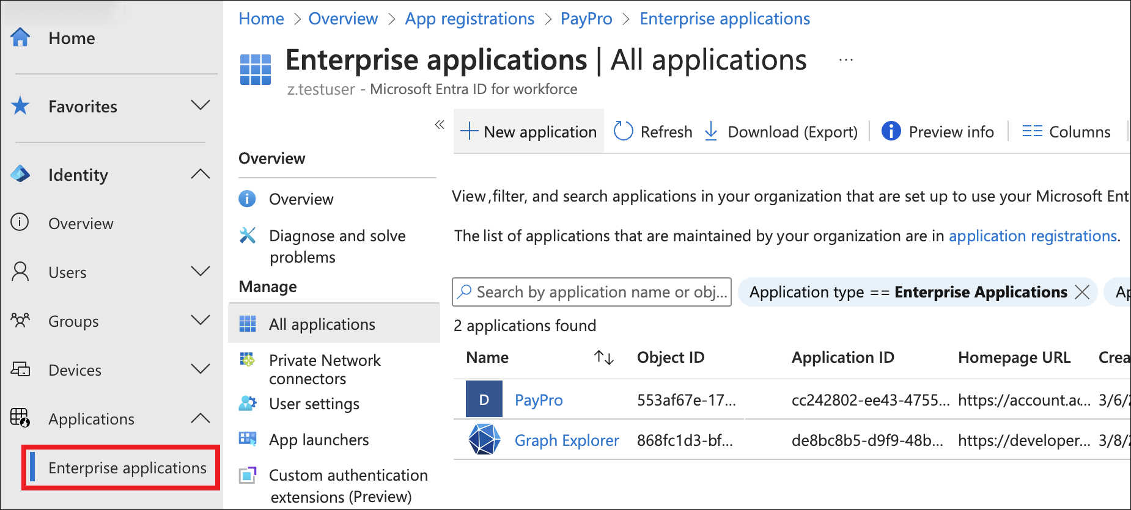Click the Overview info circle icon in left nav
The height and width of the screenshot is (510, 1131).
20,222
